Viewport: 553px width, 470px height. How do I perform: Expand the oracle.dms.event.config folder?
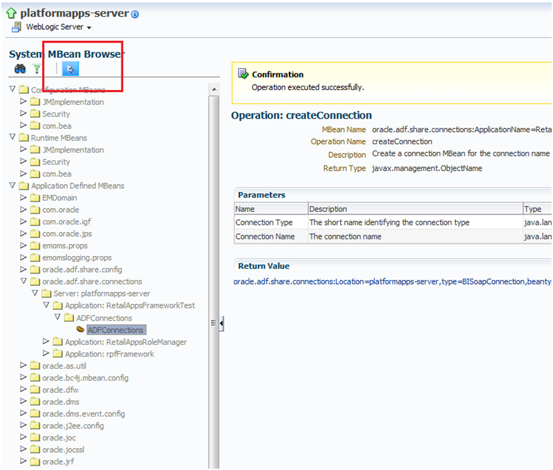pyautogui.click(x=23, y=413)
